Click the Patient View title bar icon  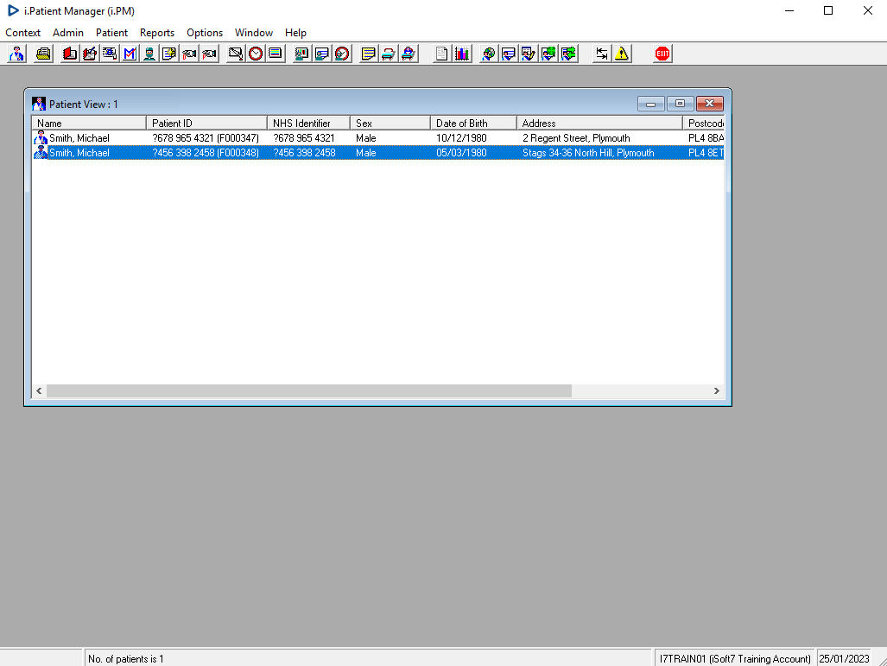[x=39, y=105]
